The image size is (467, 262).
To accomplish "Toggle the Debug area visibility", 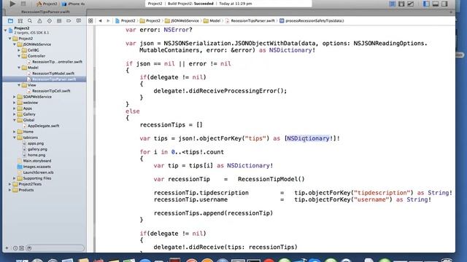I will click(x=436, y=4).
